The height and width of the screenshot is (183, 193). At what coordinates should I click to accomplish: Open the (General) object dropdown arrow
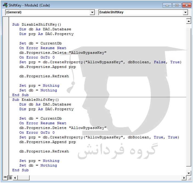(92, 12)
